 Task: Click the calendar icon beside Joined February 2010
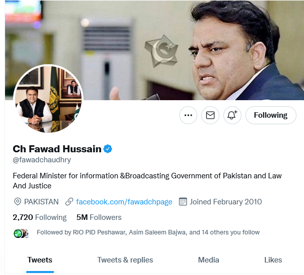tap(183, 202)
